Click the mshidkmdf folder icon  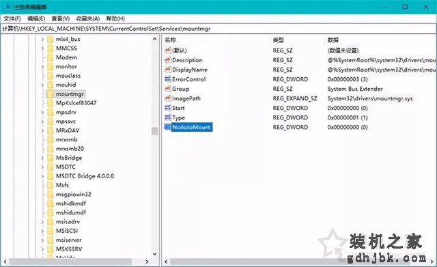click(x=50, y=203)
